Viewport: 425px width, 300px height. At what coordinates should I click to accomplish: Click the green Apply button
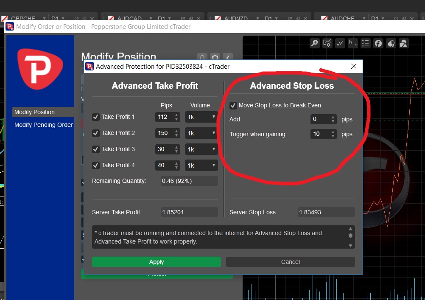157,262
